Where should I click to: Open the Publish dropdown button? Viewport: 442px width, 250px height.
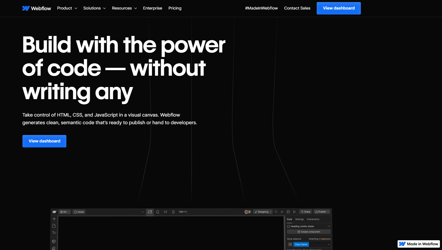(x=322, y=212)
